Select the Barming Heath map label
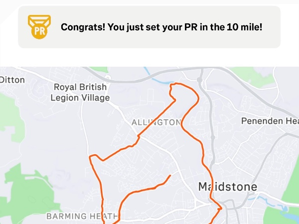 tap(82, 217)
